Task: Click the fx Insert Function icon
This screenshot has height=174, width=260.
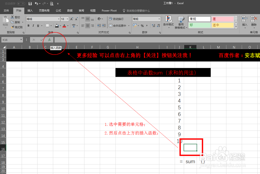Action: pyautogui.click(x=49, y=40)
